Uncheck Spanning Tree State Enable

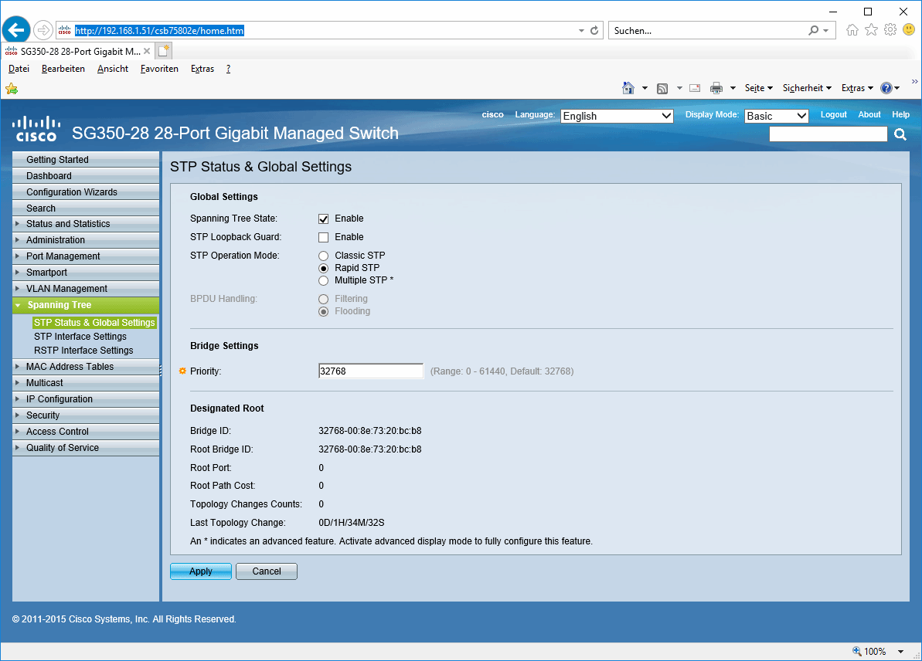tap(323, 219)
